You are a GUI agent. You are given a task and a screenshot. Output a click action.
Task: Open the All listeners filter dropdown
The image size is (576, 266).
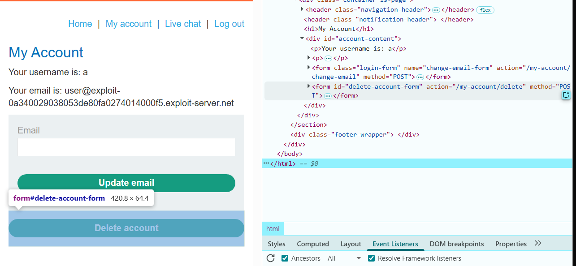tap(344, 258)
